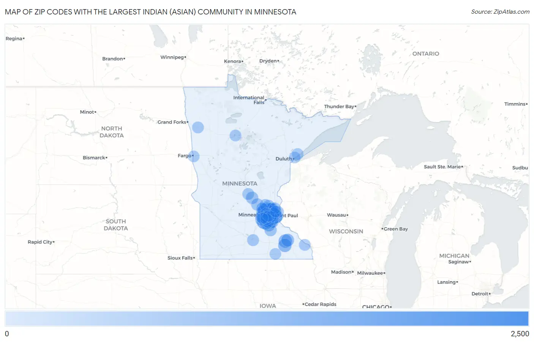This screenshot has height=342, width=534.
Task: Click the Sioux Falls city label
Action: coord(180,258)
